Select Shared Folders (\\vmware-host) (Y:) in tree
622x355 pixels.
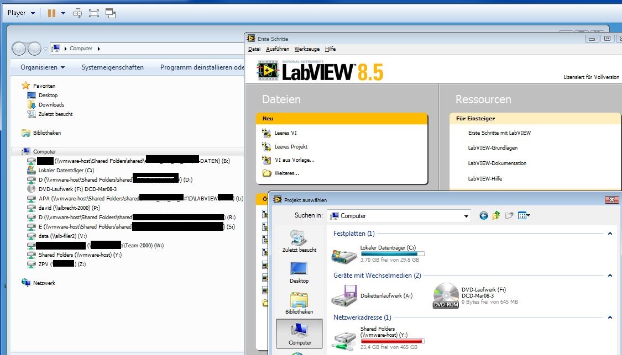click(75, 255)
